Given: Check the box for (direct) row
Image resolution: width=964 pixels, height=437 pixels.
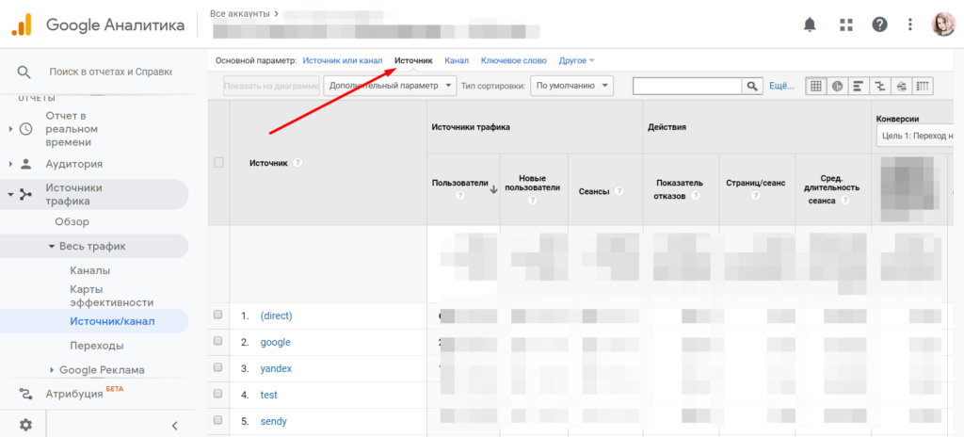Looking at the screenshot, I should tap(218, 316).
